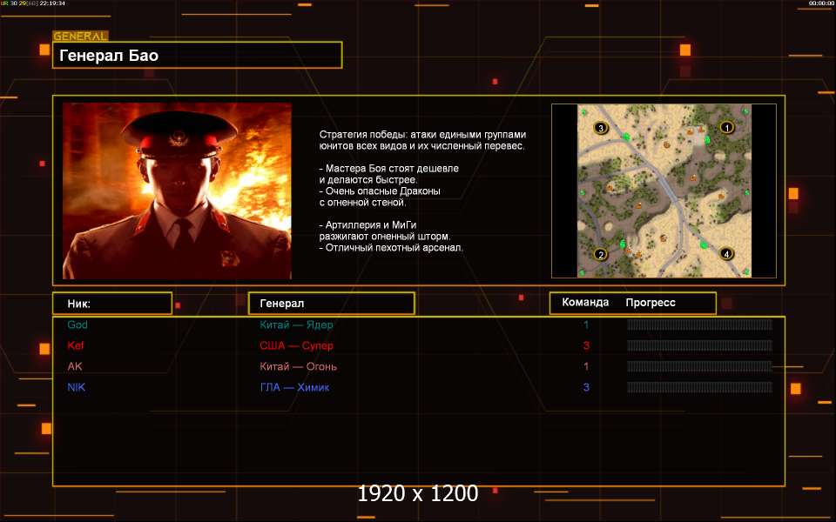The image size is (836, 522).
Task: Click the General Bao portrait image
Action: [177, 191]
